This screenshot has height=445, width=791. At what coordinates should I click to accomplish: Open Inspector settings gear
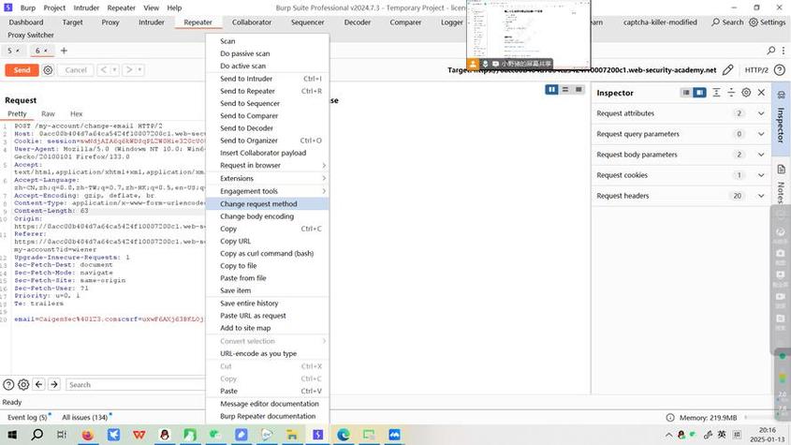[x=746, y=93]
